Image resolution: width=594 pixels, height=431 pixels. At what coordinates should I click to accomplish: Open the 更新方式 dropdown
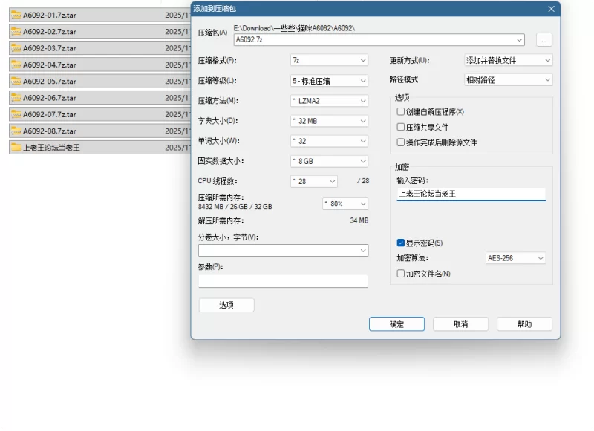(508, 60)
